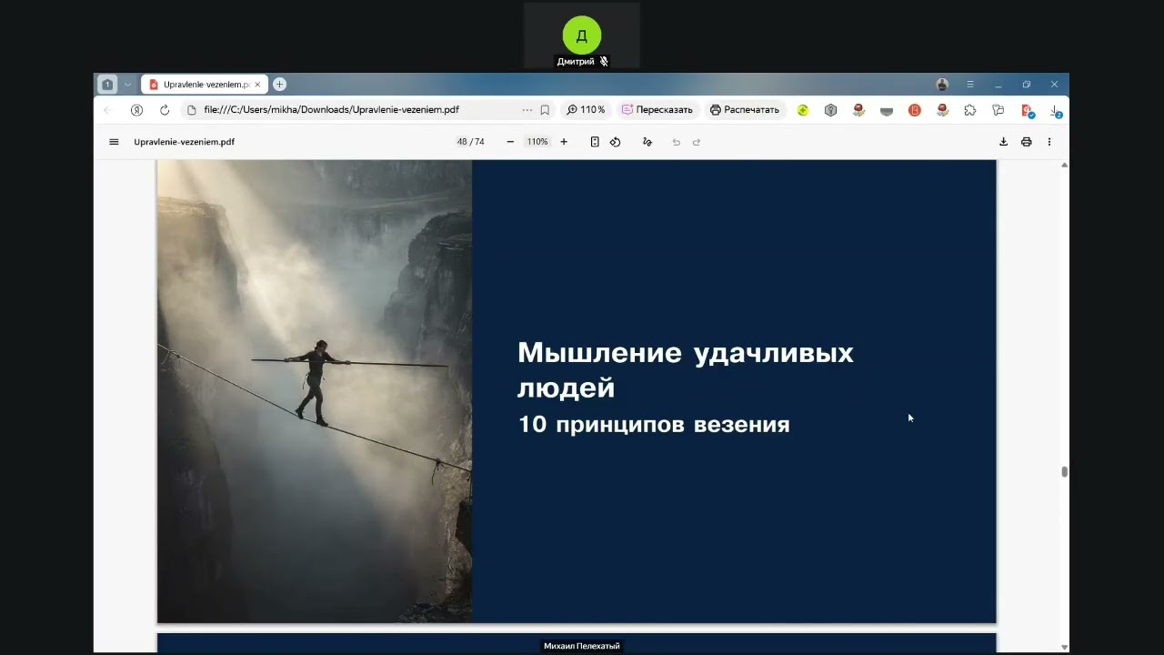Click the fit-to-page icon
This screenshot has height=655, width=1164.
(595, 142)
